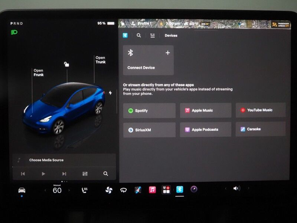This screenshot has width=297, height=223.
Task: Tap the blue Tesla car model
Action: (x=63, y=108)
